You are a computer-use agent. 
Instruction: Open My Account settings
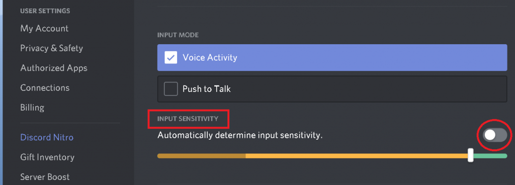44,29
